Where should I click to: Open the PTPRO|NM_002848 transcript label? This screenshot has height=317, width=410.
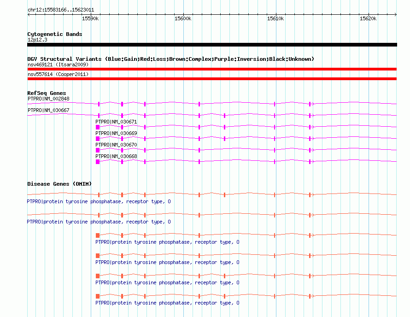pyautogui.click(x=48, y=99)
